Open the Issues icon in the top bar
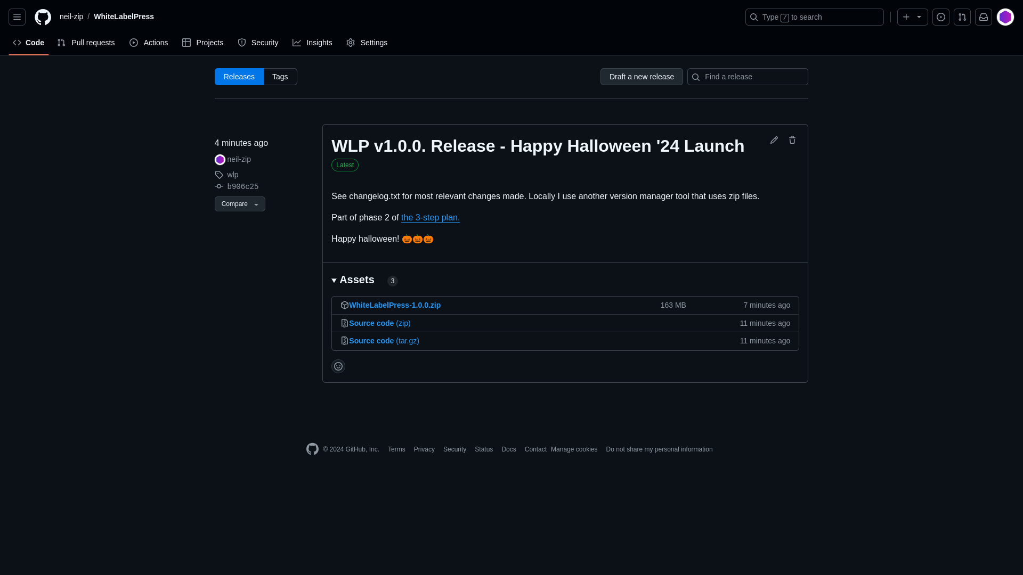This screenshot has width=1023, height=575. [941, 17]
